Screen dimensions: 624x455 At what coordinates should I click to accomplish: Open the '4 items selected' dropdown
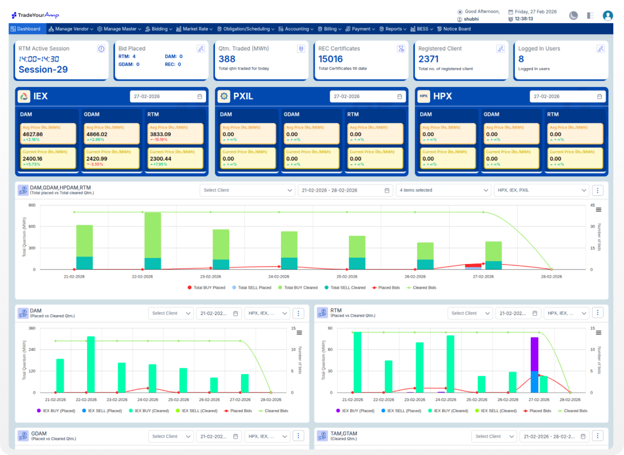[x=443, y=190]
